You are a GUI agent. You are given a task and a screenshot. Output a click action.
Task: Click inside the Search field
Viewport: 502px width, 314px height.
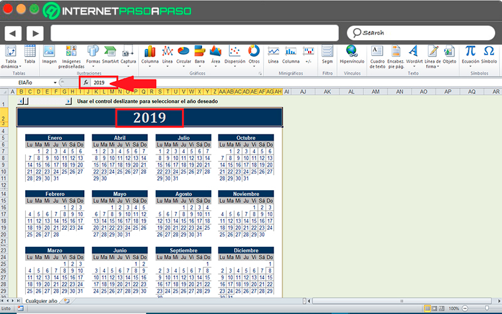pyautogui.click(x=421, y=33)
